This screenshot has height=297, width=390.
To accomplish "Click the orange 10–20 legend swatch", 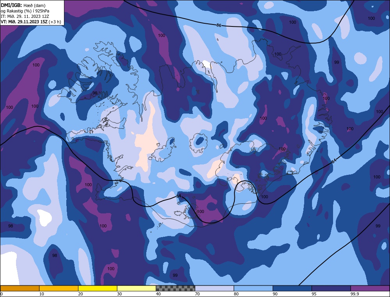I will 59,288.
